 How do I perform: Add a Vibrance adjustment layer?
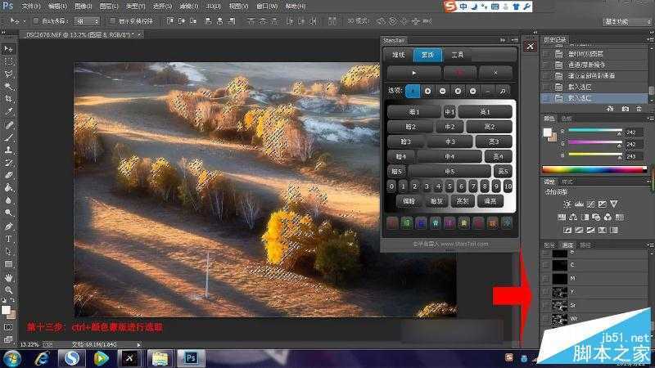613,204
